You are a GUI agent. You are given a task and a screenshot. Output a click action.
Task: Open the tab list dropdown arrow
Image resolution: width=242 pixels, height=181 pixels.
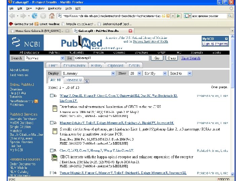point(232,31)
